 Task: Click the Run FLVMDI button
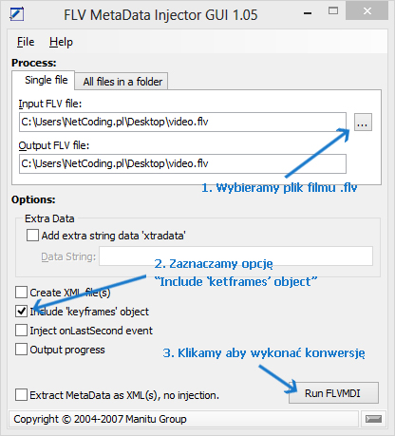pyautogui.click(x=333, y=393)
